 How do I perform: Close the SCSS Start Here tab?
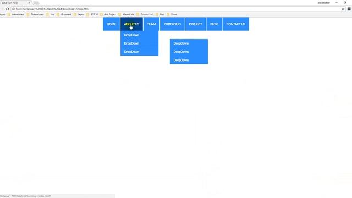point(29,3)
